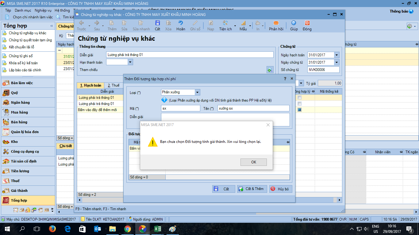
Task: Toggle the checkbox in the 'Bấm vào đây để thêm mới' row
Action: [x=299, y=110]
